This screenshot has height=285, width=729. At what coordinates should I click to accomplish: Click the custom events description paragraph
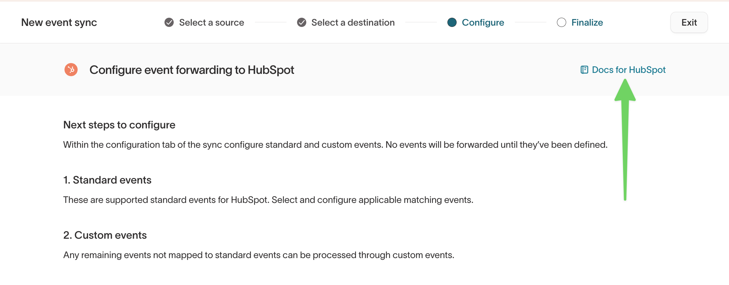[259, 255]
